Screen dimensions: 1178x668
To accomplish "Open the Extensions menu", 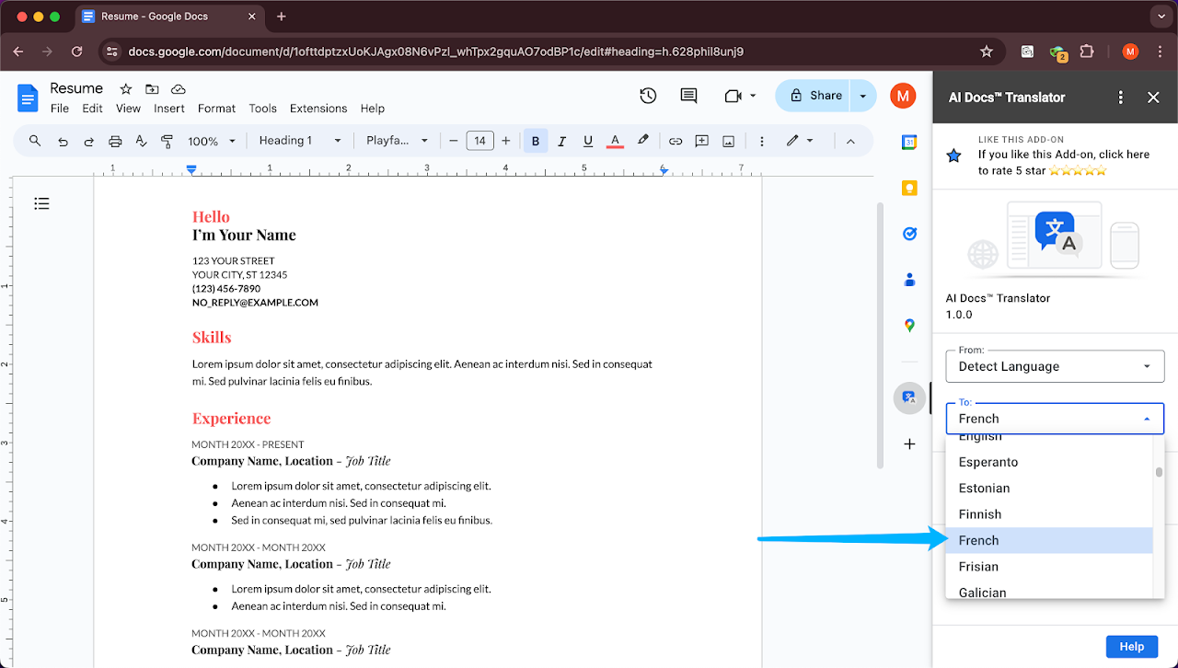I will (x=318, y=108).
